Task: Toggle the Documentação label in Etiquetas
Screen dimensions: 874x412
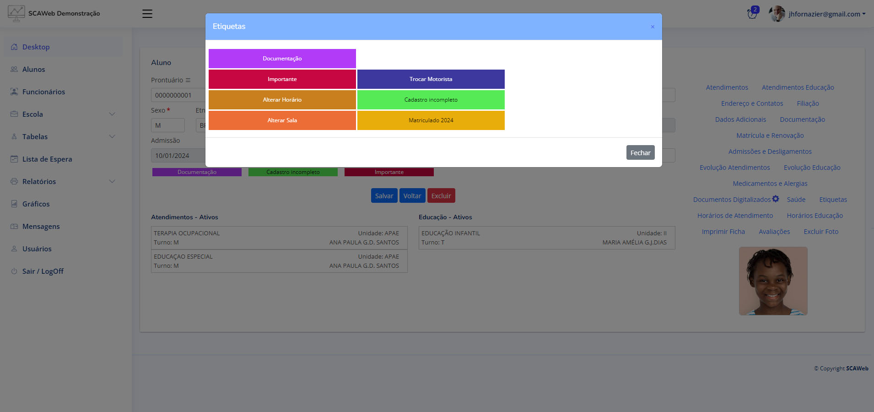Action: click(282, 59)
